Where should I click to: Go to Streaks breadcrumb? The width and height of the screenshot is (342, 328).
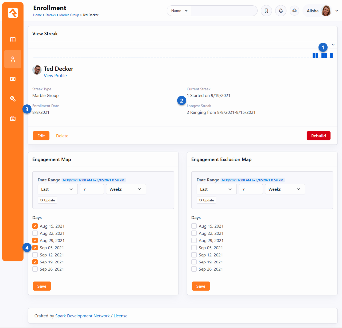(50, 15)
